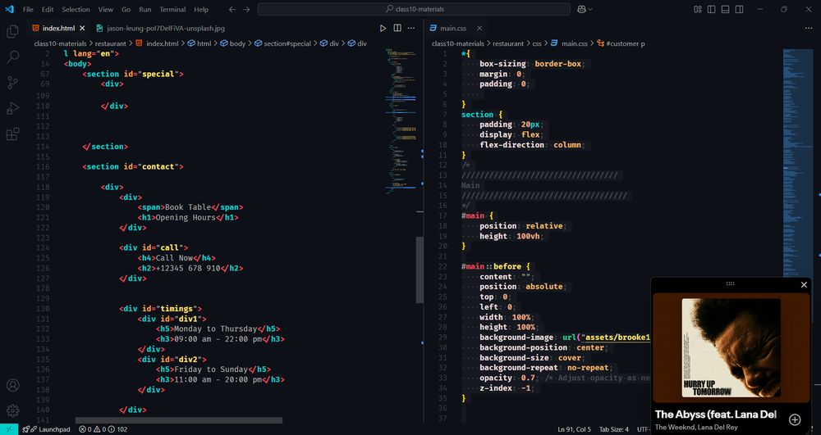Open the remote window button in the status bar
Image resolution: width=821 pixels, height=435 pixels.
pos(9,429)
